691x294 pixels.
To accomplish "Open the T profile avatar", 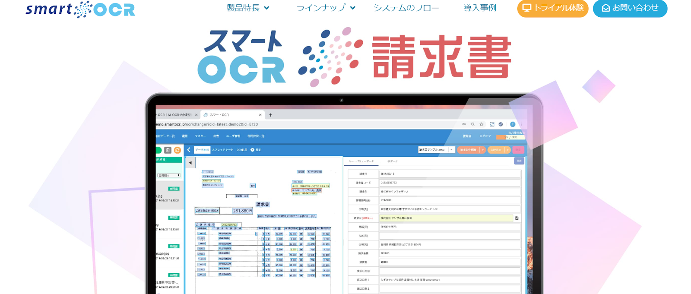I will [513, 124].
